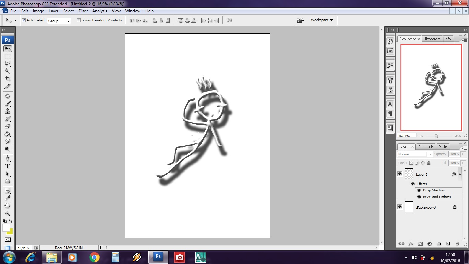469x264 pixels.
Task: Add a layer style via fx button
Action: coord(411,244)
